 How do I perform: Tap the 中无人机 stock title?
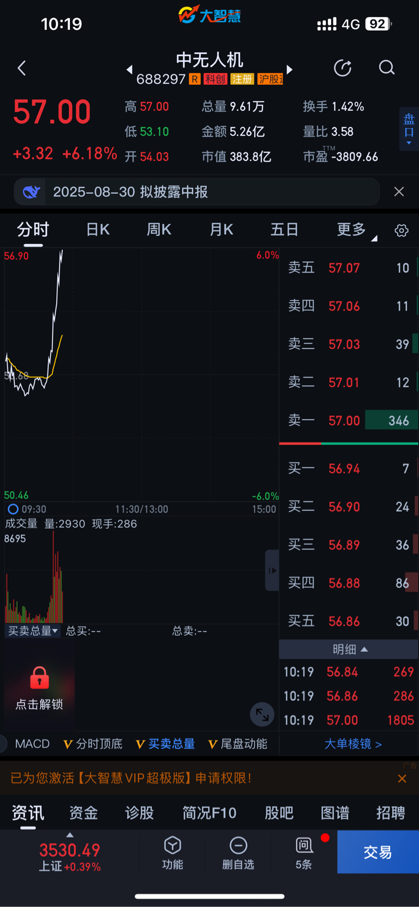(x=209, y=59)
